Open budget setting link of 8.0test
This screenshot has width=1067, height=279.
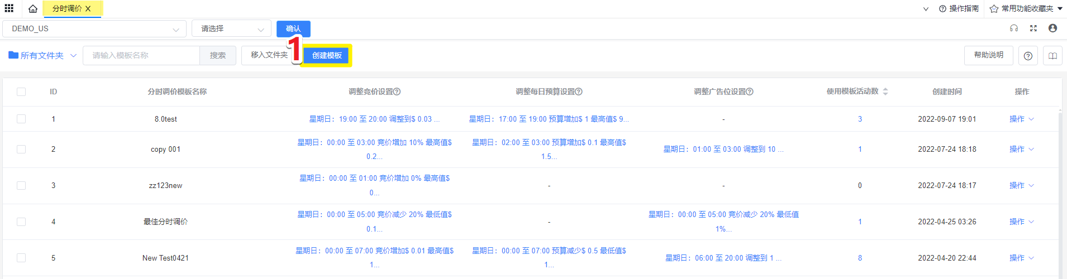coord(549,119)
